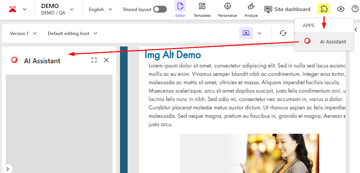360x173 pixels.
Task: Click the refresh canvas icon
Action: click(x=283, y=33)
